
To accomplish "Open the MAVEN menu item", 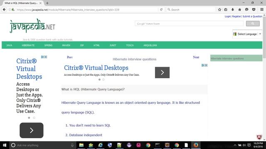I will tap(66, 45).
